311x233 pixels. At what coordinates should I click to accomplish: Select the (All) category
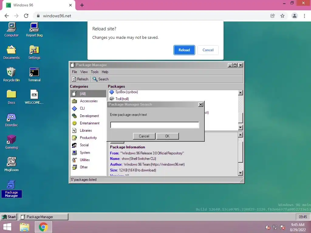[x=88, y=94]
